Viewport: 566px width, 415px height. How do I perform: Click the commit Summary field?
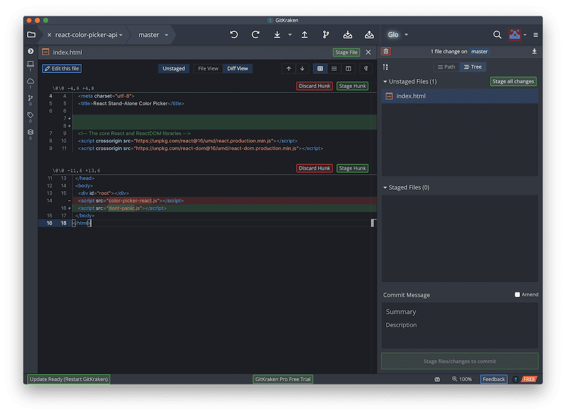460,312
